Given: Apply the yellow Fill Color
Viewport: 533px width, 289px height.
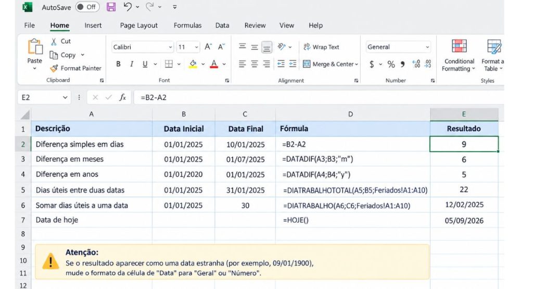Looking at the screenshot, I should 193,64.
